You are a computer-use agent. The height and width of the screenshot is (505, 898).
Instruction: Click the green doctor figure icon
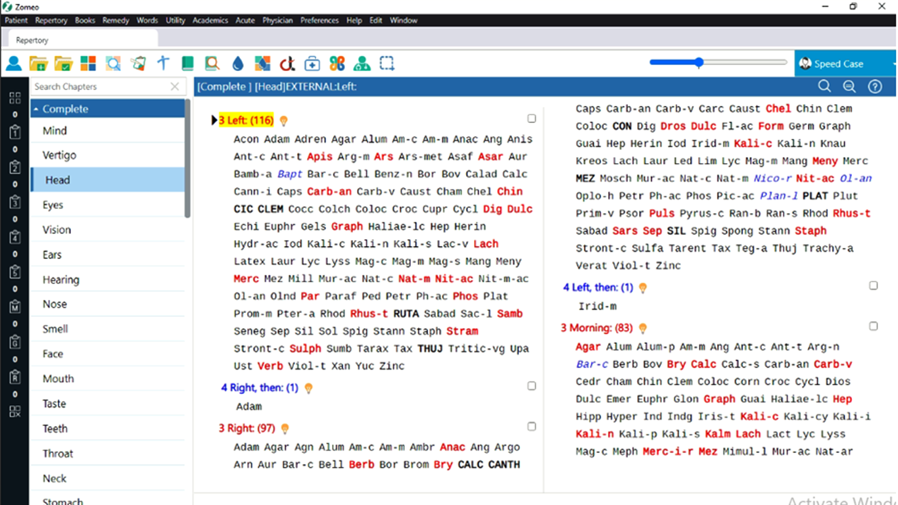point(362,64)
